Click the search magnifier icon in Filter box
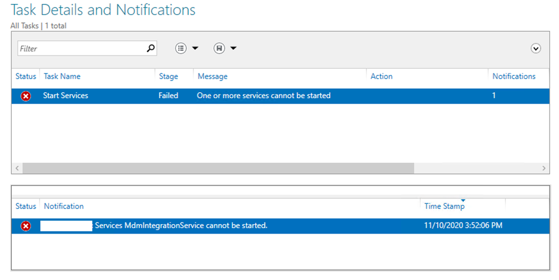The height and width of the screenshot is (280, 559). click(150, 49)
